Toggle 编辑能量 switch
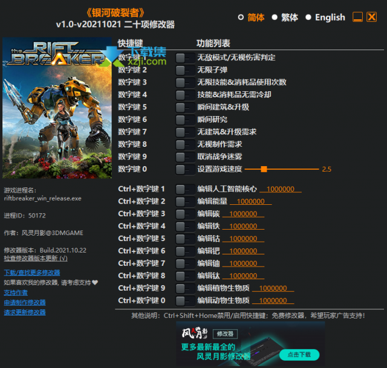Screen dimensions: 387x368 tap(185, 202)
